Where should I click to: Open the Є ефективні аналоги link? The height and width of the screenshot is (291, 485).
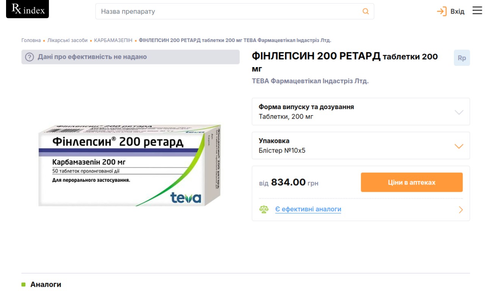pyautogui.click(x=308, y=209)
